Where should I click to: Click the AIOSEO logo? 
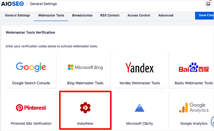pos(12,4)
